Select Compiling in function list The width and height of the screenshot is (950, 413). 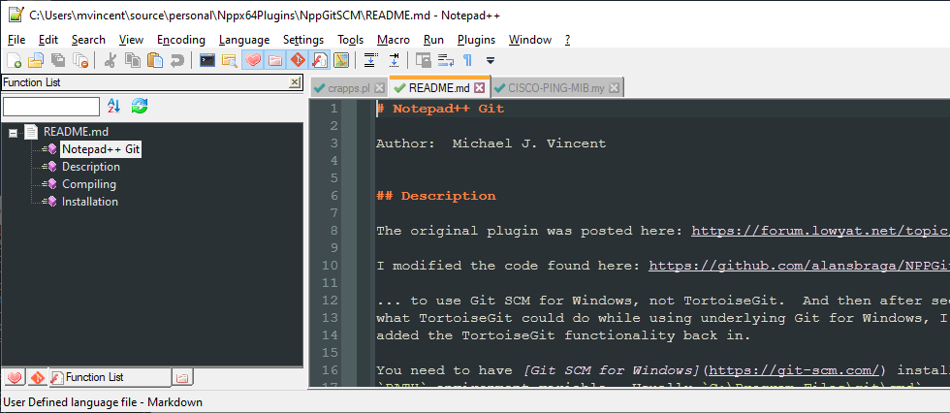[89, 184]
